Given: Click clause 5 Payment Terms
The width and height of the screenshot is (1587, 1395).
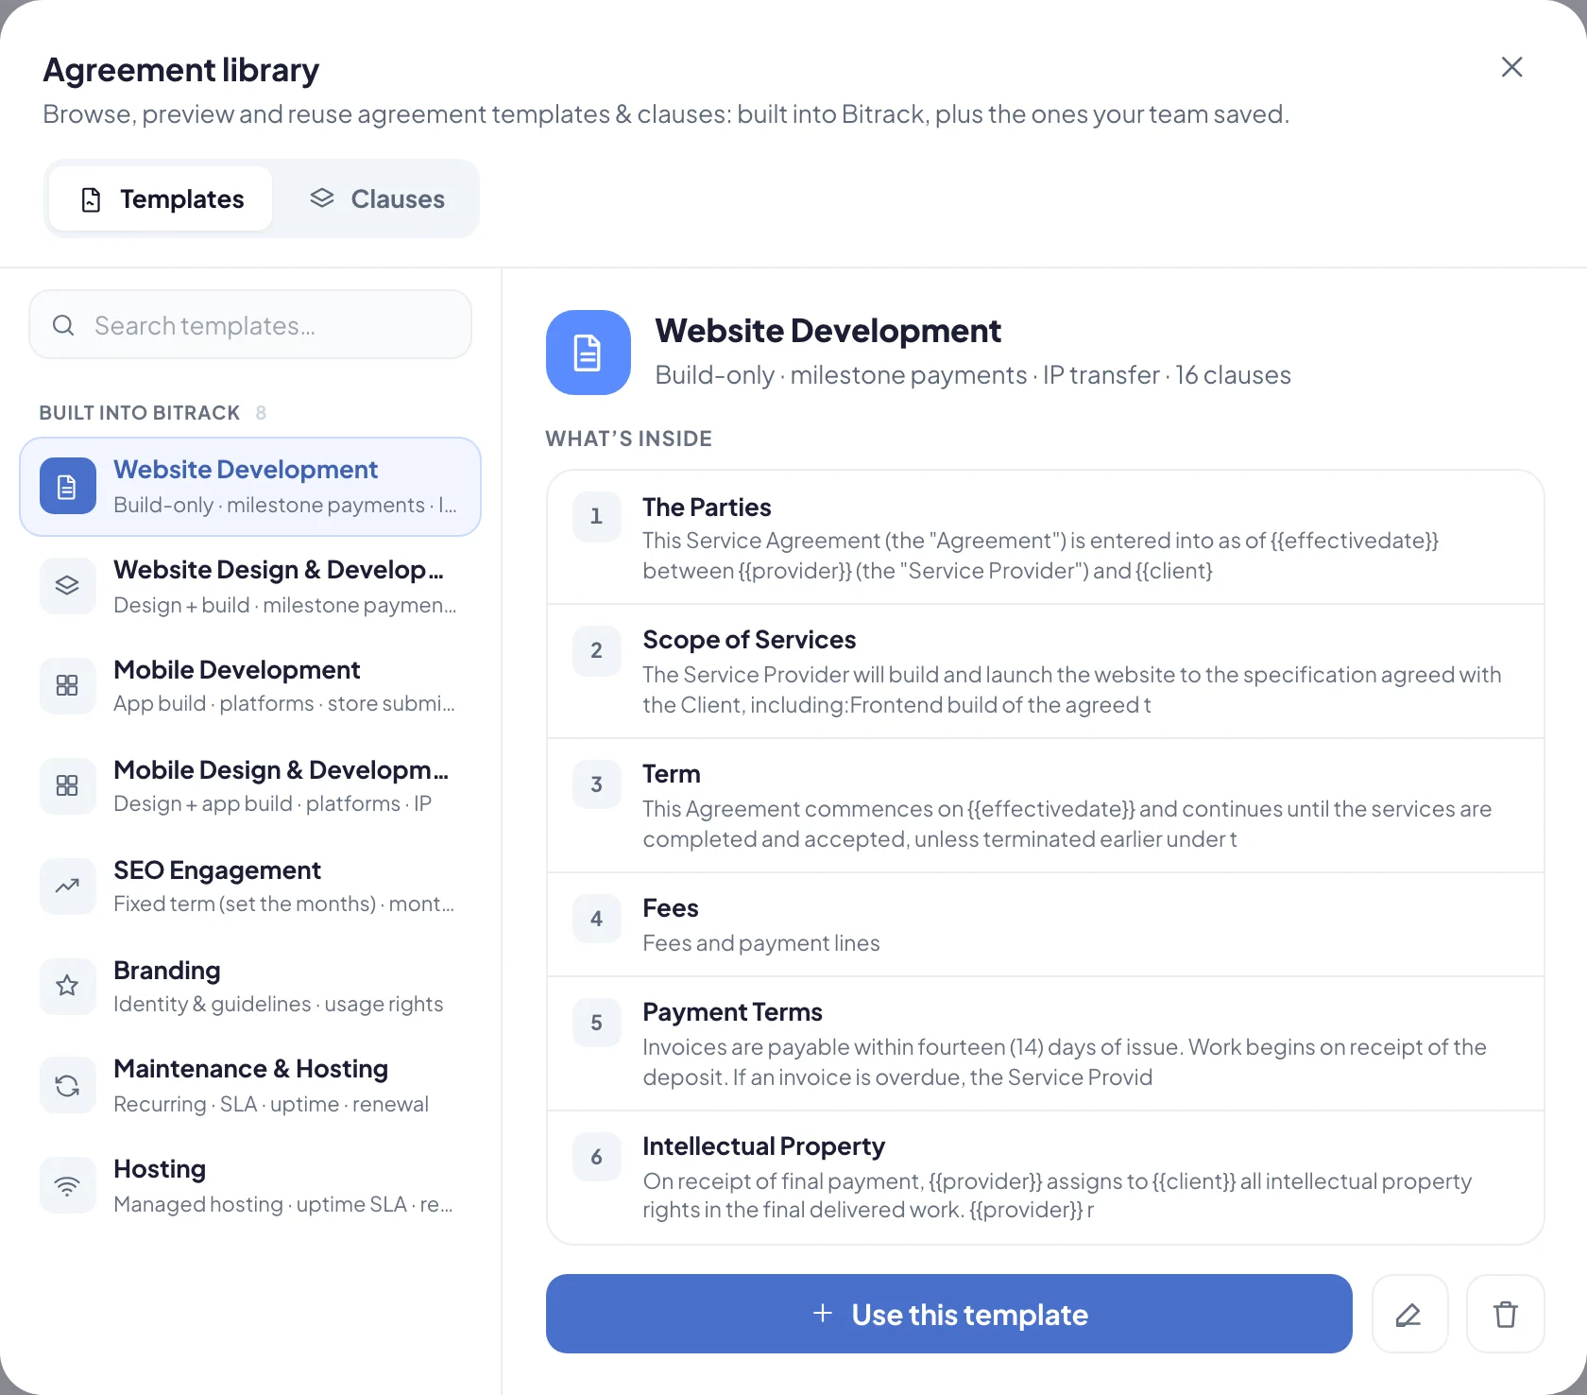Looking at the screenshot, I should tap(1046, 1044).
